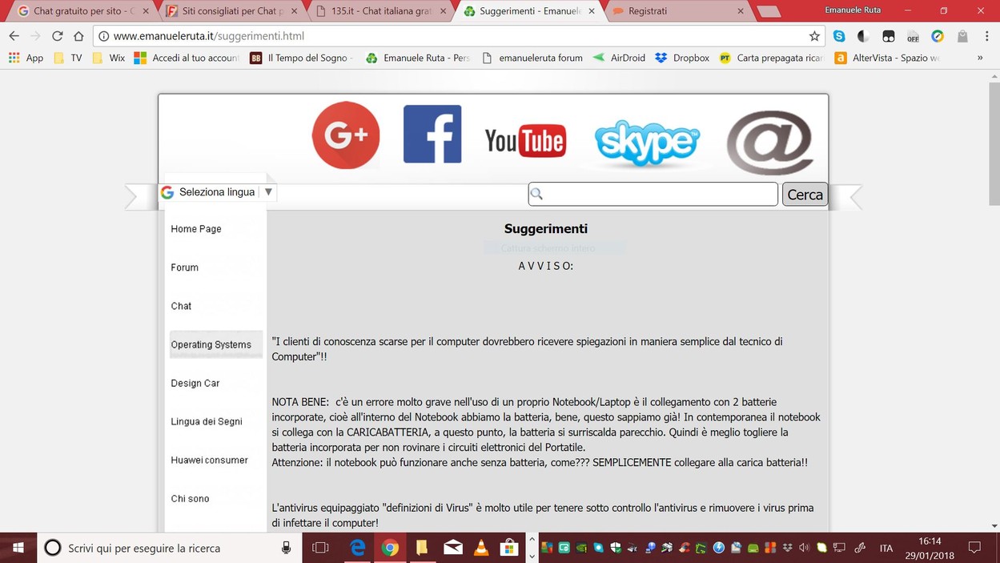The width and height of the screenshot is (1000, 563).
Task: Bookmark this page with the star
Action: tap(814, 36)
